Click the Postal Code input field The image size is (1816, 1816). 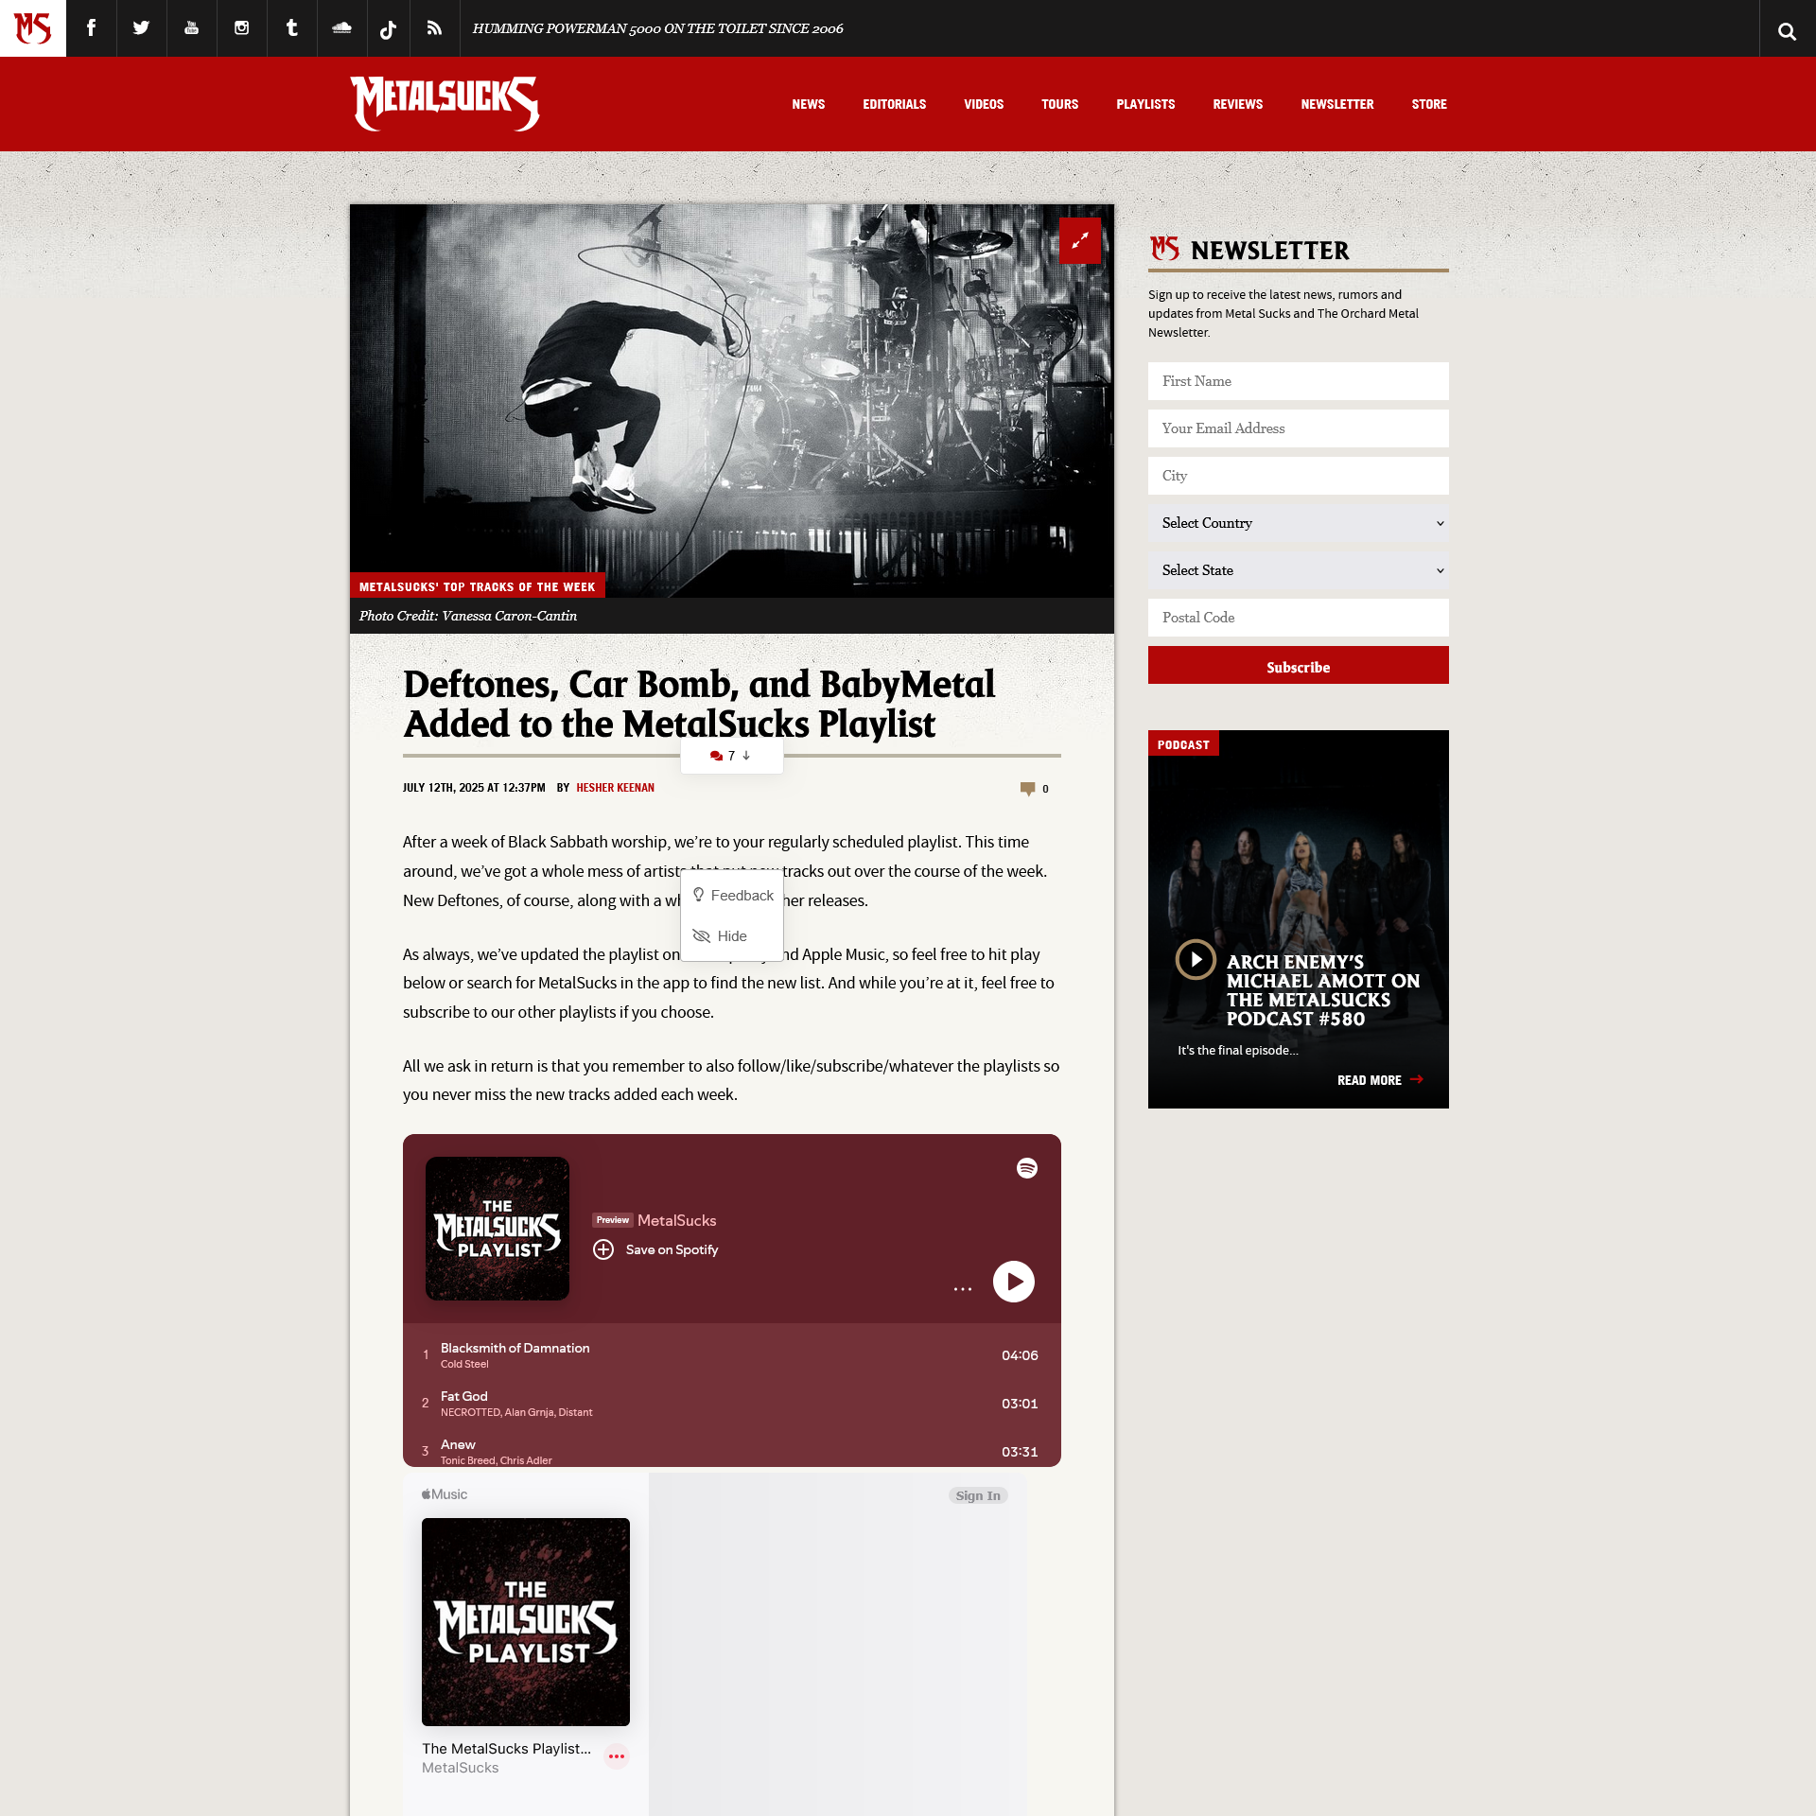tap(1298, 618)
